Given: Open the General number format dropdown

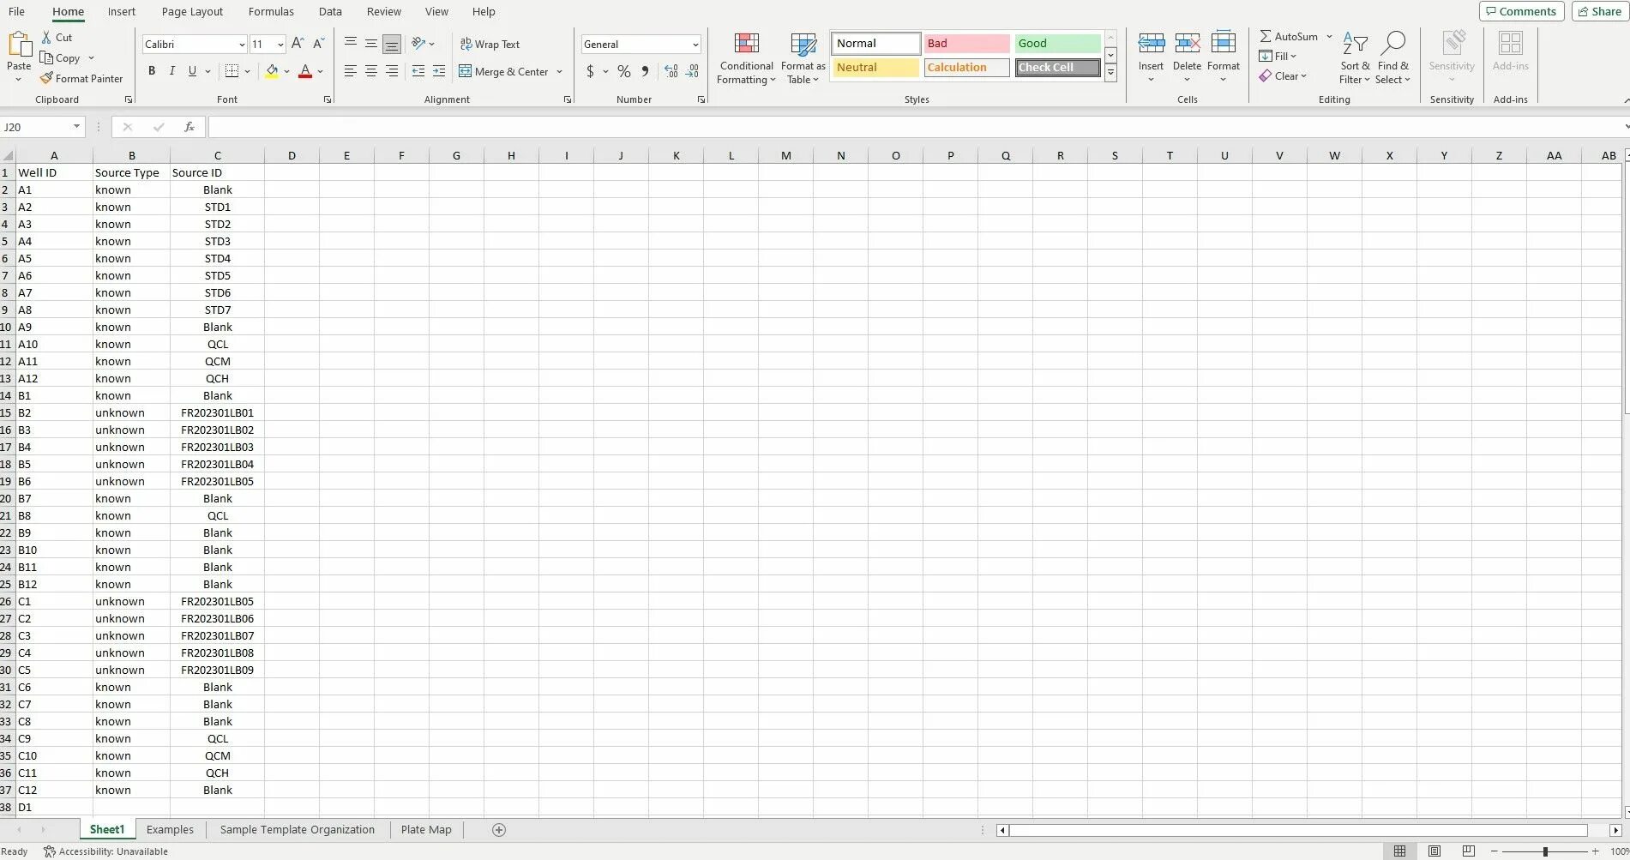Looking at the screenshot, I should 695,45.
